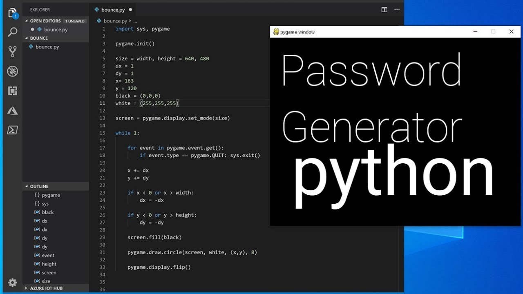Screen dimensions: 523x294
Task: Open the editor More Actions menu
Action: (x=397, y=9)
